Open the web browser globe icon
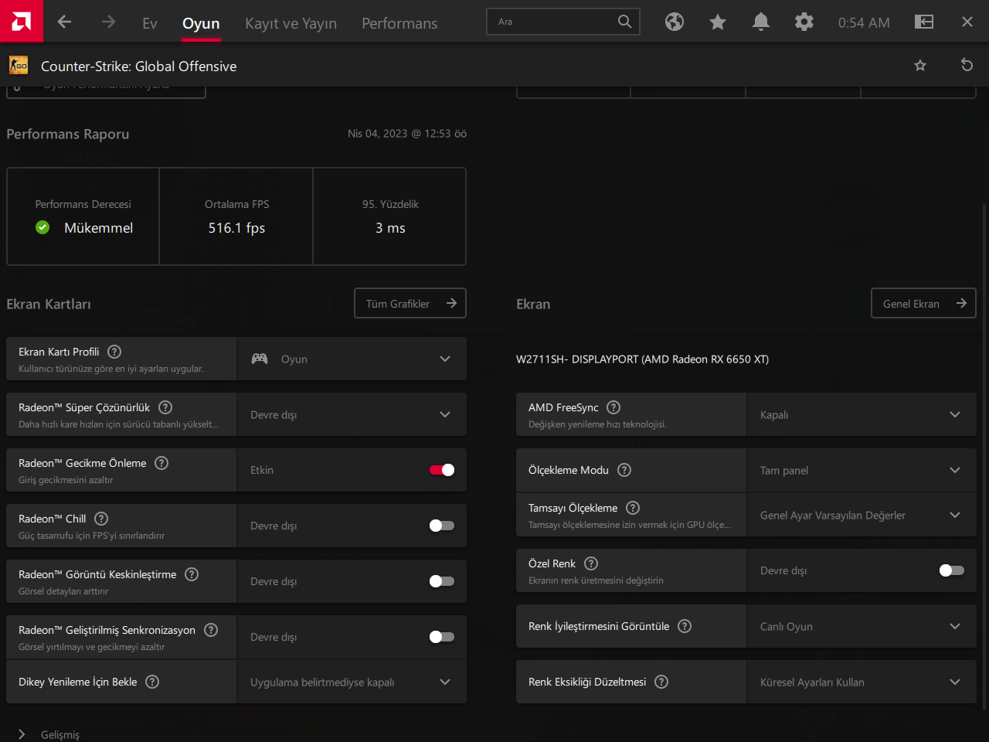Image resolution: width=989 pixels, height=742 pixels. coord(674,22)
